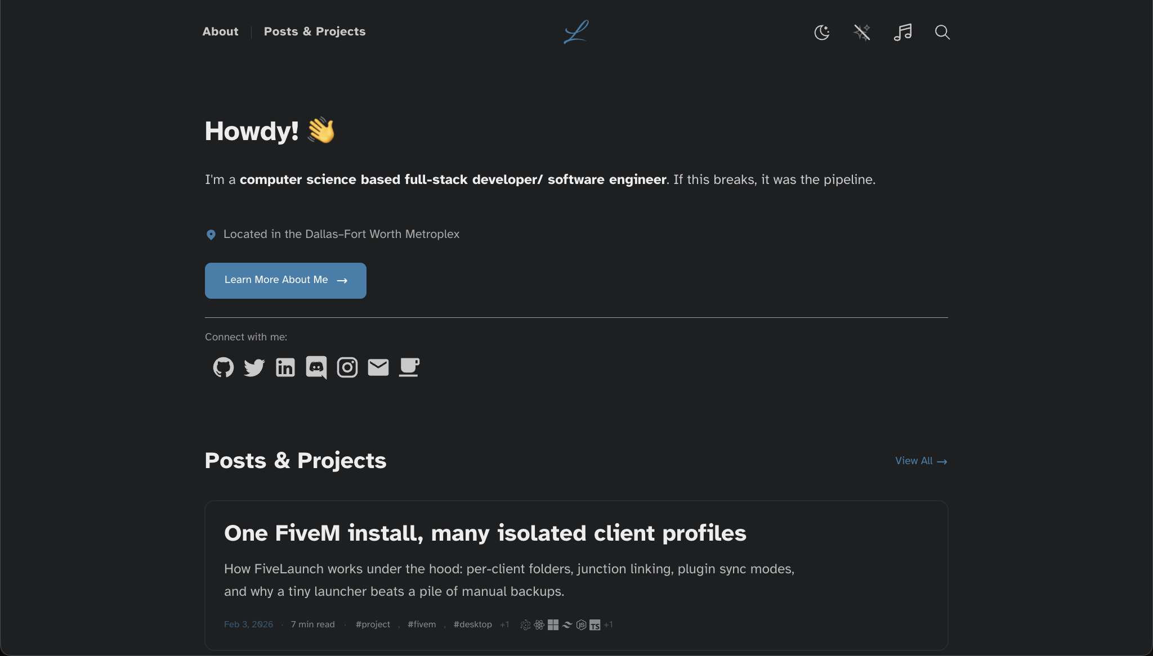Open the GitHub profile icon
The image size is (1153, 656).
click(224, 367)
